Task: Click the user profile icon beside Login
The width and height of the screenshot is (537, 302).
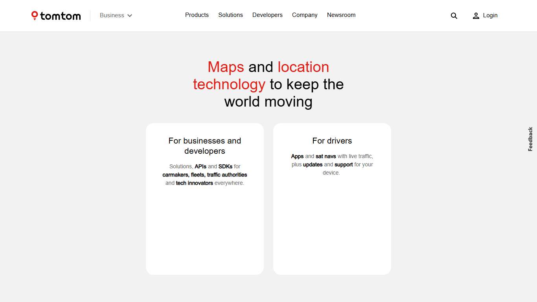Action: click(476, 16)
